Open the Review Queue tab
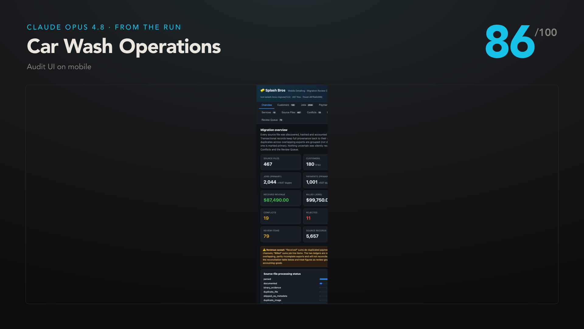 (272, 120)
